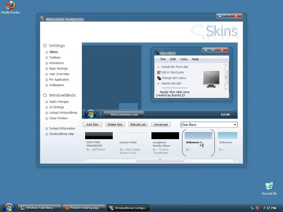Open Mozilla Firefox desktop shortcut
Screen dimensions: 283x212
pos(11,7)
